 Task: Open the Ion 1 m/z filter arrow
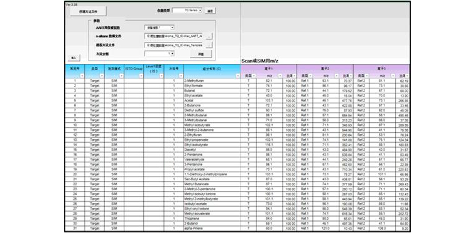coord(280,76)
